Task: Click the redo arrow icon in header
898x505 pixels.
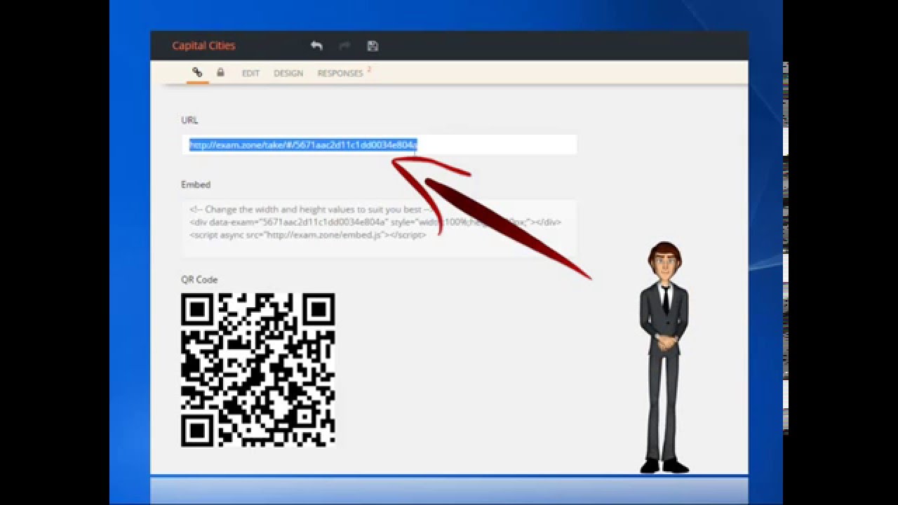Action: click(344, 46)
